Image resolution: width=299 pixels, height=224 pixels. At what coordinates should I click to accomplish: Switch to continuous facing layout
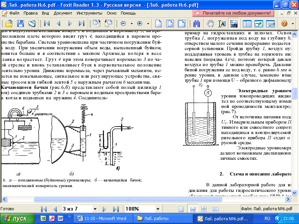(204, 209)
